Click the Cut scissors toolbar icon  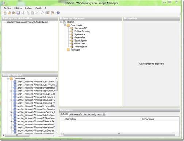click(23, 13)
